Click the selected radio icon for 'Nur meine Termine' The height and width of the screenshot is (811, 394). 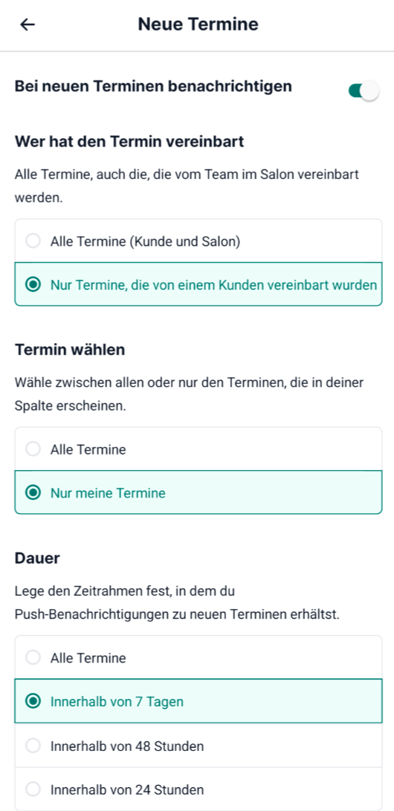tap(33, 493)
